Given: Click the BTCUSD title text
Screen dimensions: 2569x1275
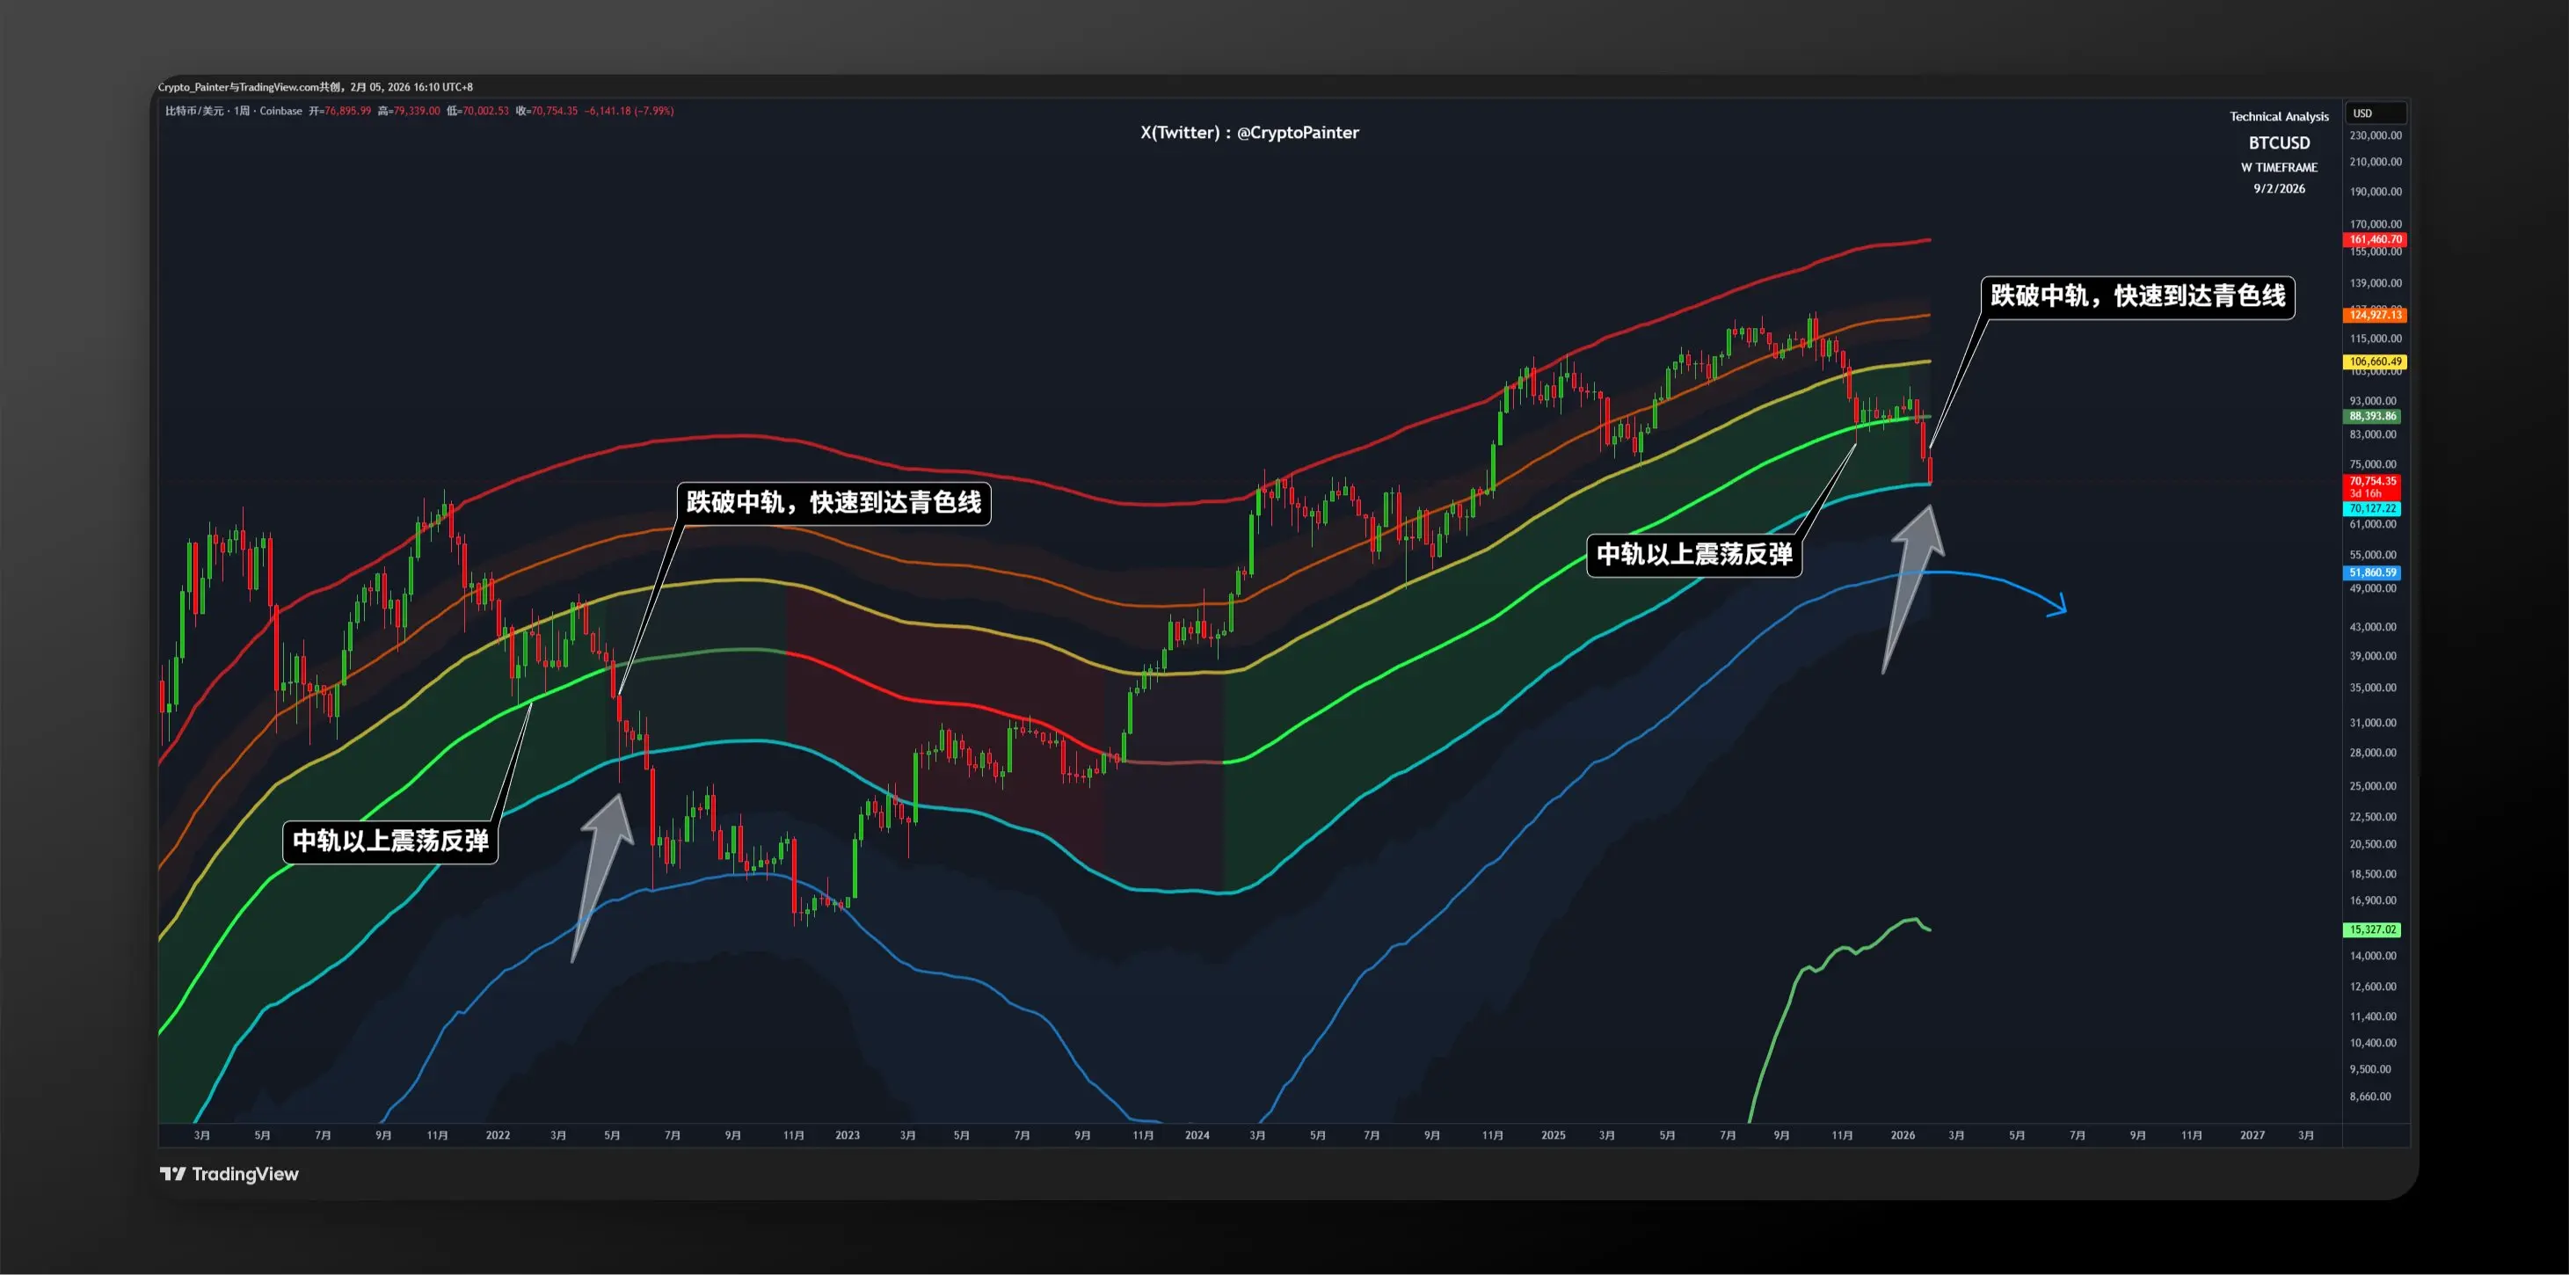Looking at the screenshot, I should [2279, 142].
